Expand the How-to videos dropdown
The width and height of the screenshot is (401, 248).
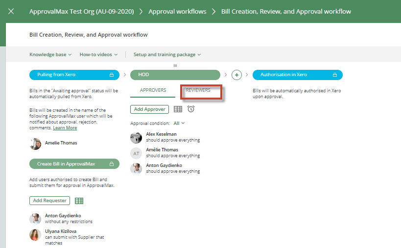[98, 55]
